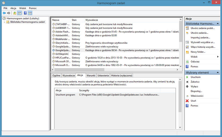
Task: Select the AdobeAAM... task row
Action: tap(115, 35)
